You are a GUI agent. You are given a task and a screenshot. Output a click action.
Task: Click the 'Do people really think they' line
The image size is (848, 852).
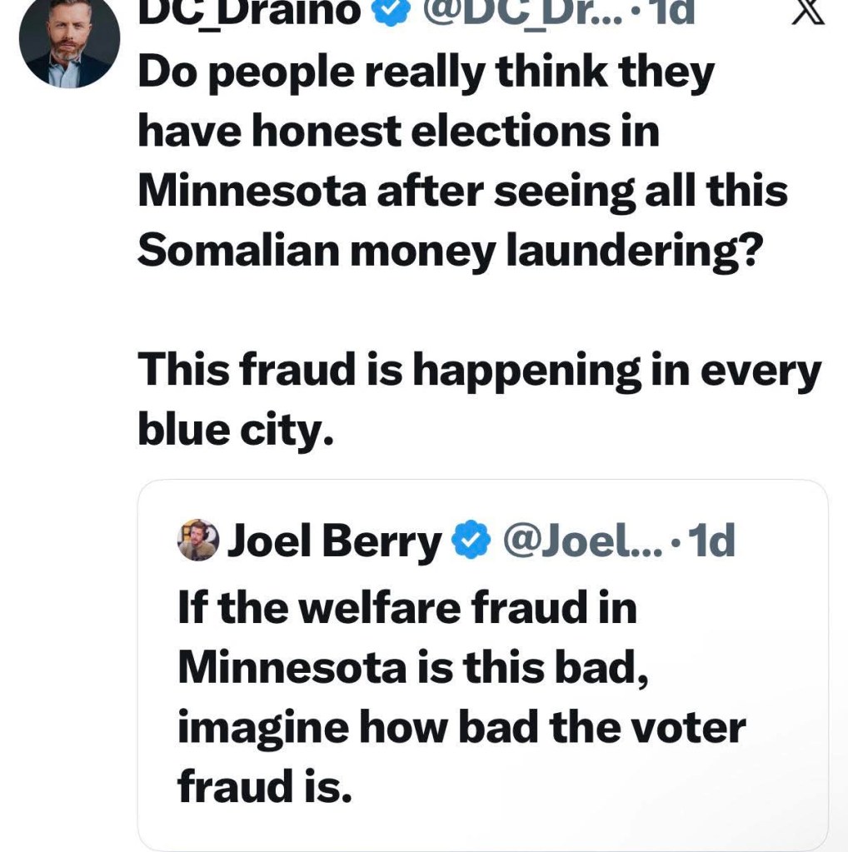(426, 73)
